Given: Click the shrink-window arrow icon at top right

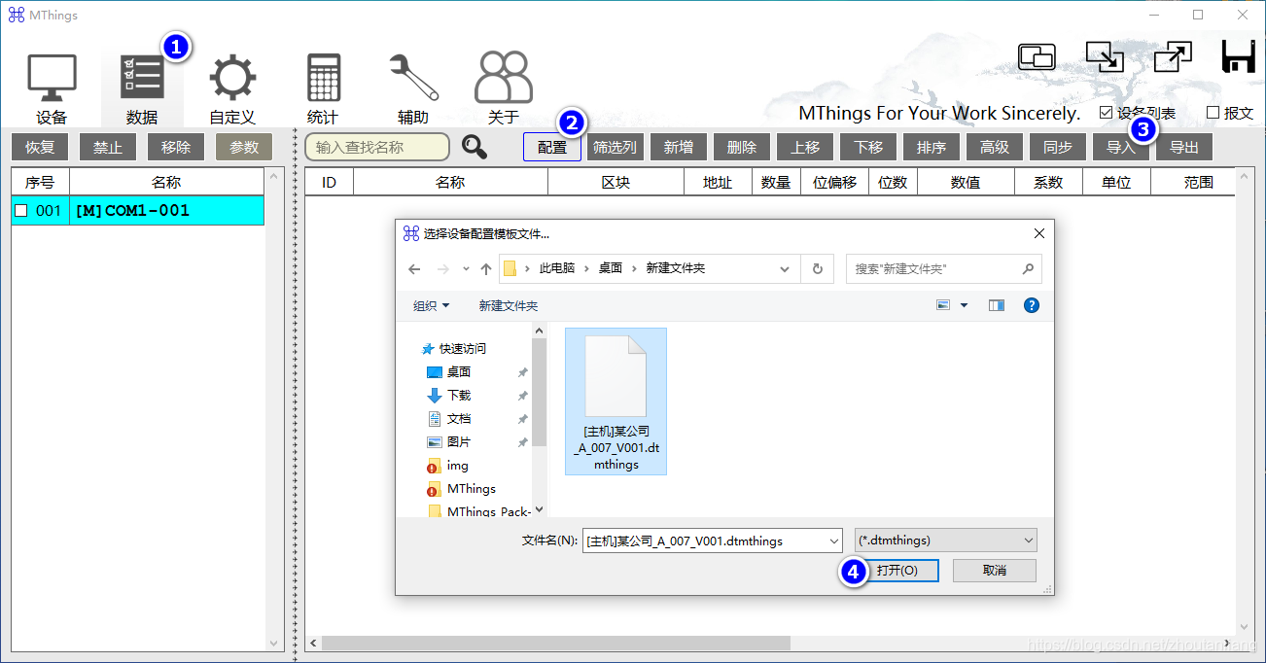Looking at the screenshot, I should [1105, 56].
